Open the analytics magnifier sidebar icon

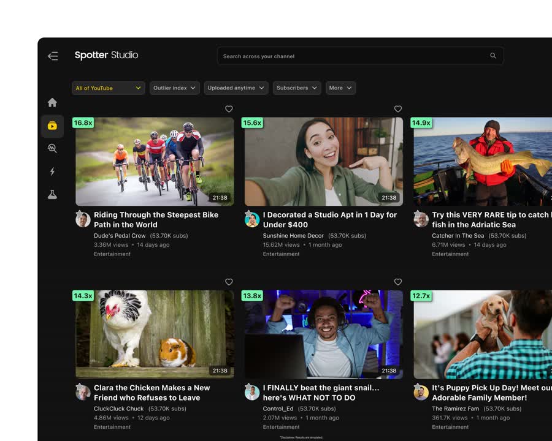52,148
